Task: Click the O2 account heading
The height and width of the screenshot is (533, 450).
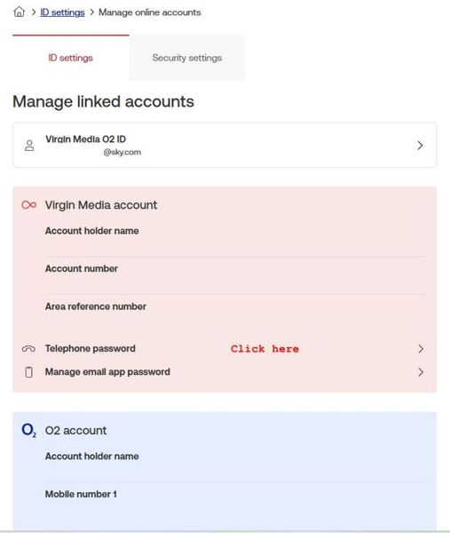Action: [x=75, y=430]
